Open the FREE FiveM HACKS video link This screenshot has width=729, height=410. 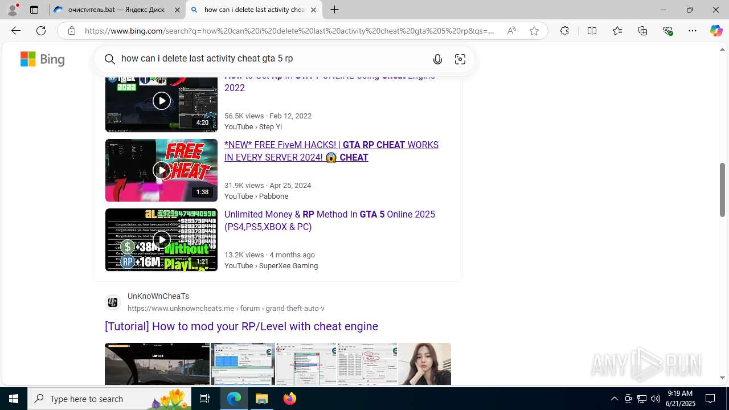(331, 151)
